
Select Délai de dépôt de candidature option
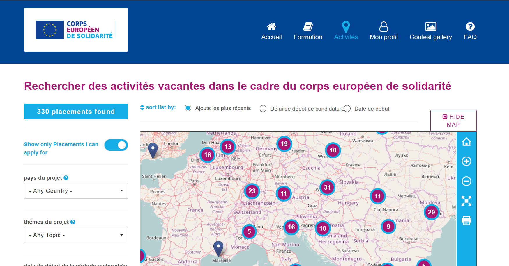[263, 109]
